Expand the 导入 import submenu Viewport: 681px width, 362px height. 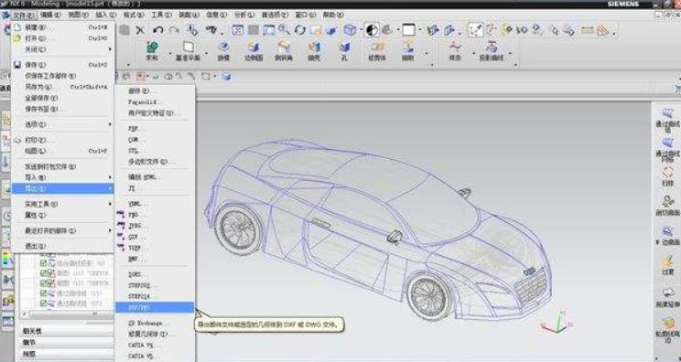tap(63, 177)
